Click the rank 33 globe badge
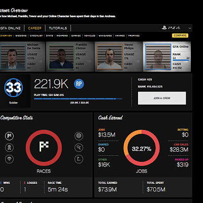 (14, 87)
